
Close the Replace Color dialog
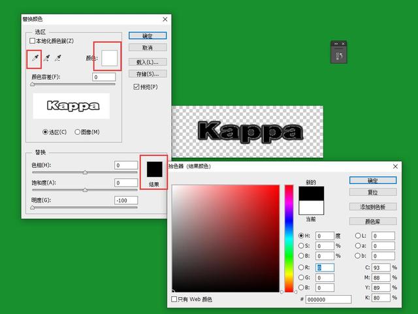[x=165, y=19]
